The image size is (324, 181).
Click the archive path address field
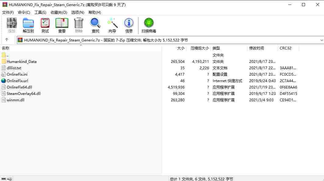[170, 40]
